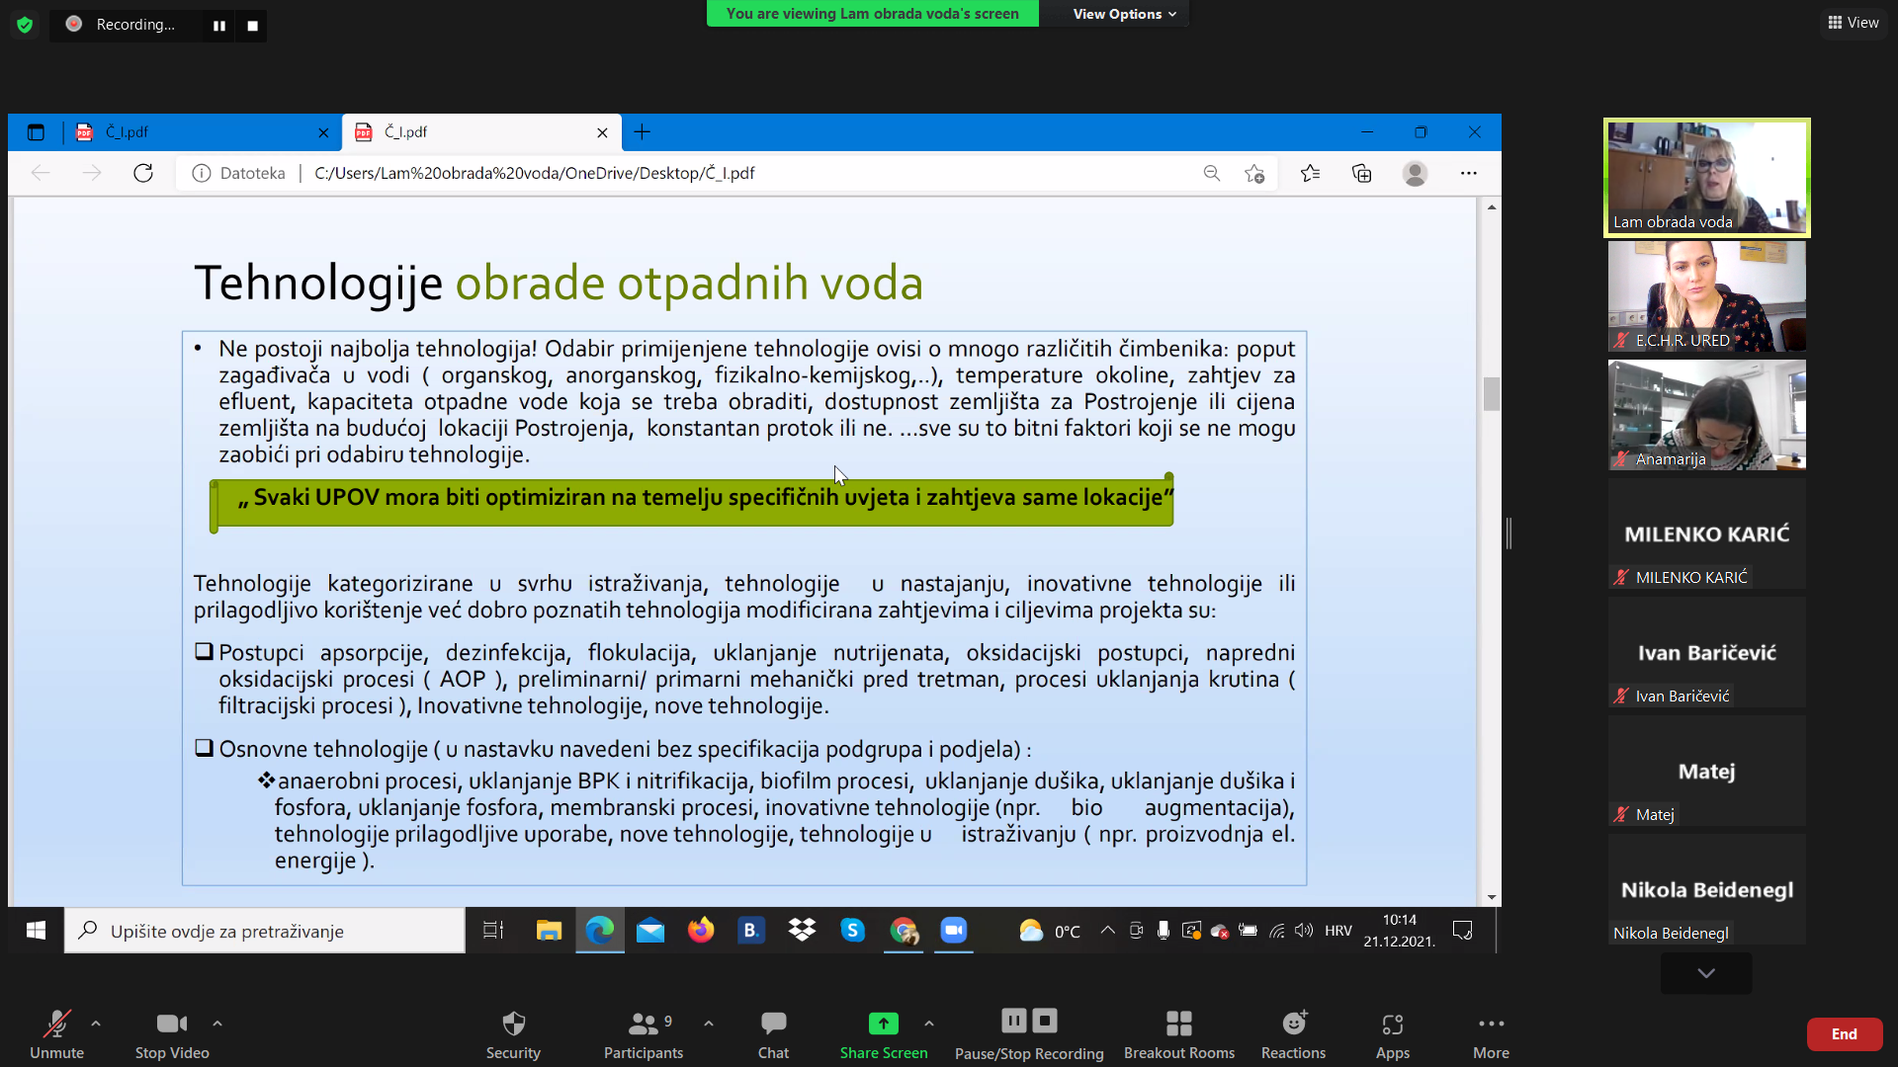Click the encryption shield icon
The width and height of the screenshot is (1898, 1067).
25,25
